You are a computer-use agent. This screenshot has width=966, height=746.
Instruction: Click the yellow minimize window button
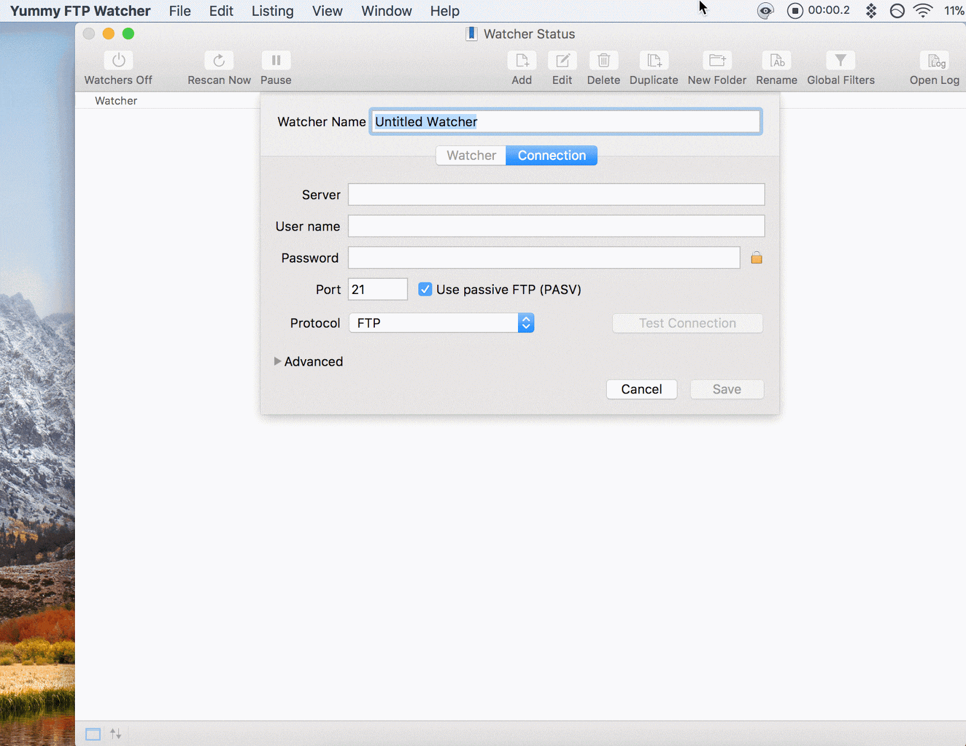point(109,34)
